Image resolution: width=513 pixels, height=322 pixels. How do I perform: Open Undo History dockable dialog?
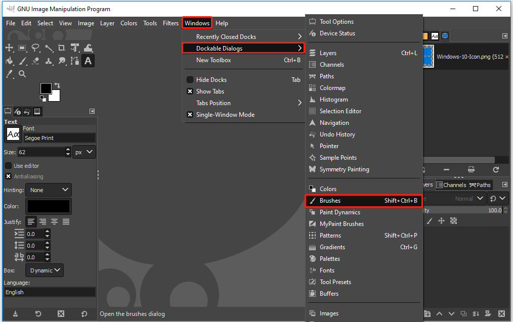pyautogui.click(x=364, y=134)
